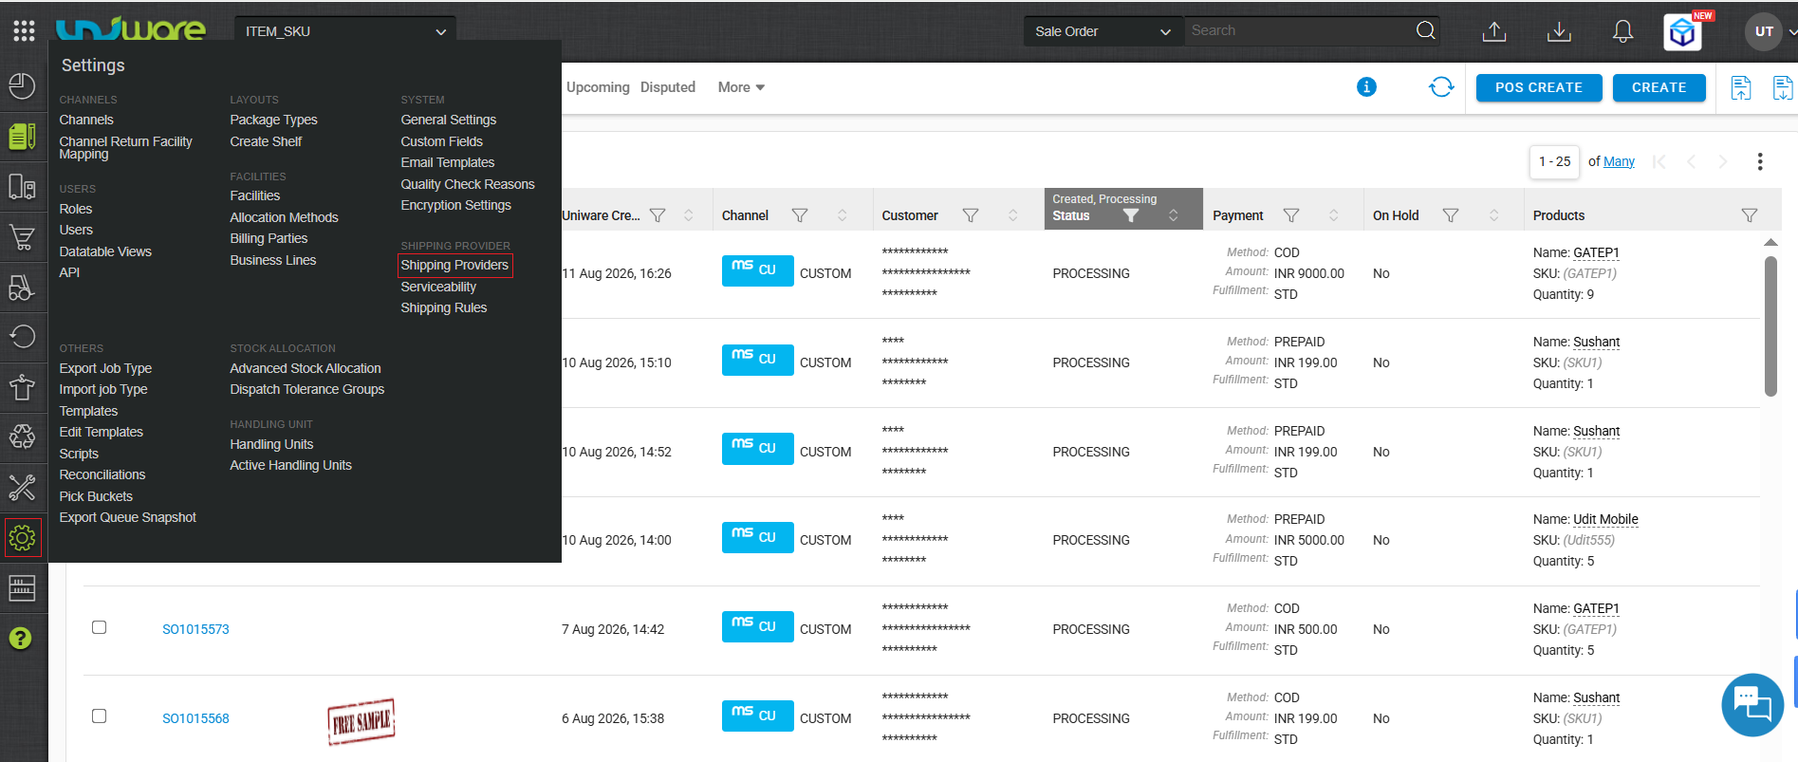Filter the Channel column
This screenshot has height=762, width=1798.
click(x=800, y=215)
